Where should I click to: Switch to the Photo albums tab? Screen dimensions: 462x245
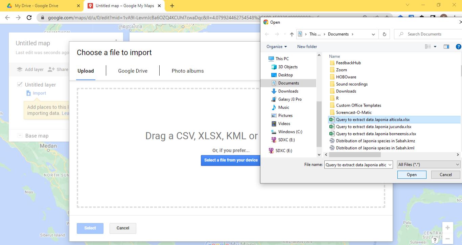[x=188, y=71]
